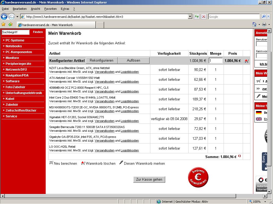273x204 pixels.
Task: Open Logistikkosten link in LG GGC-H20L row
Action: pyautogui.click(x=130, y=150)
